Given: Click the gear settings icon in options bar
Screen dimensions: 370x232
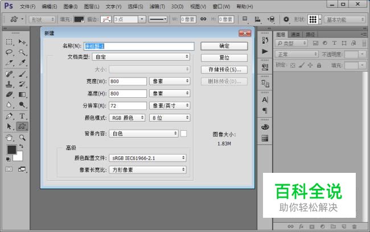Looking at the screenshot, I should (286, 19).
